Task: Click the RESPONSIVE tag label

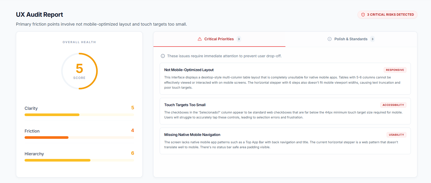Action: (395, 70)
